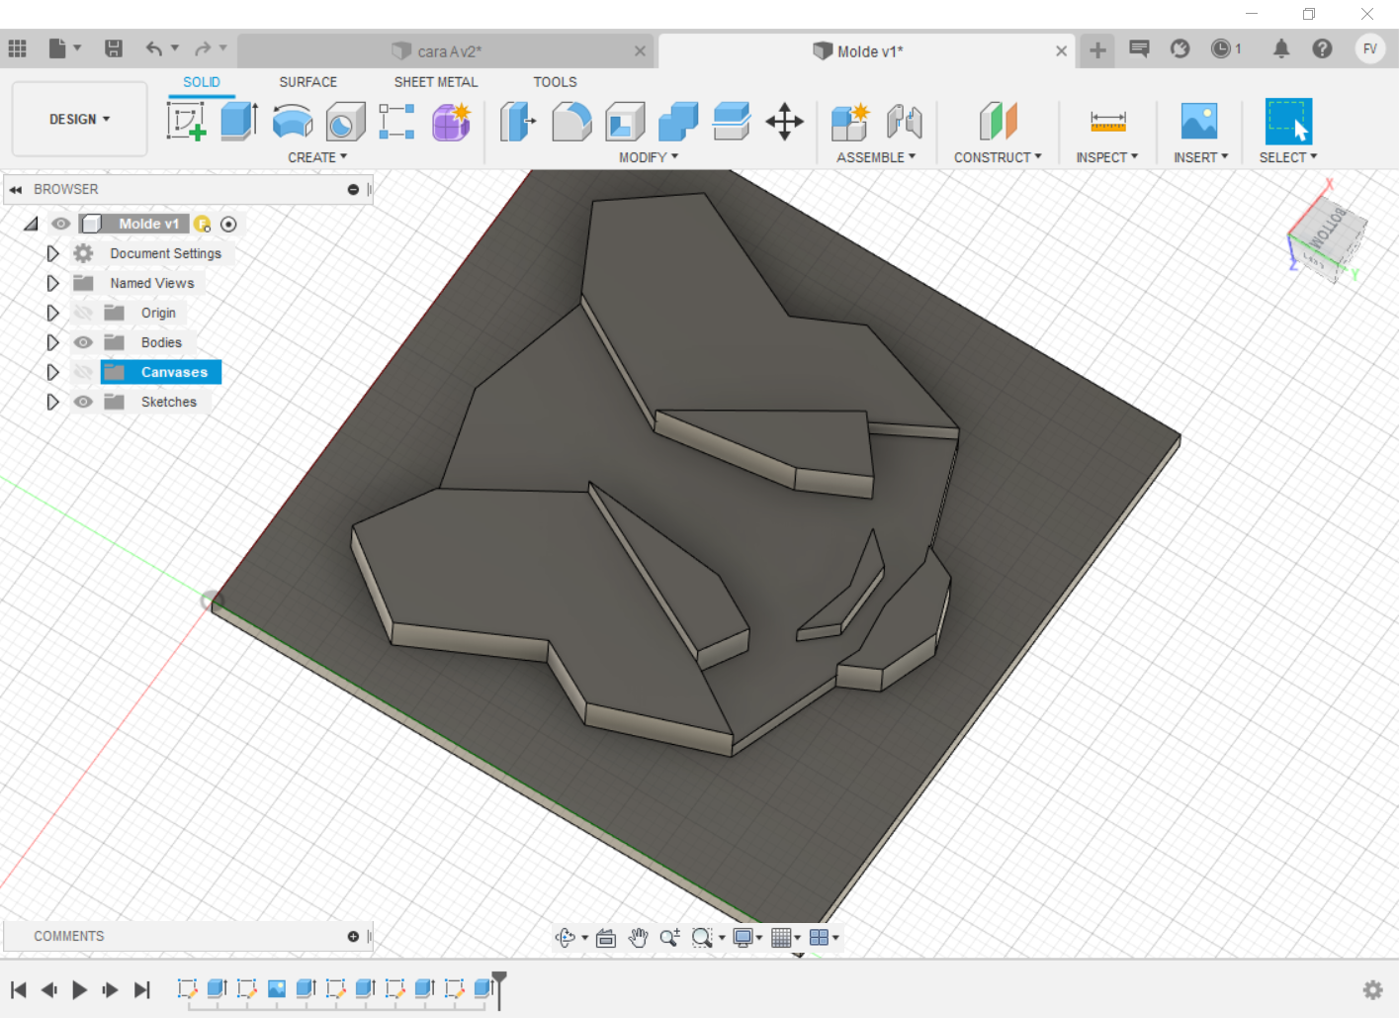Select the Shell tool
Image resolution: width=1399 pixels, height=1018 pixels.
point(625,122)
